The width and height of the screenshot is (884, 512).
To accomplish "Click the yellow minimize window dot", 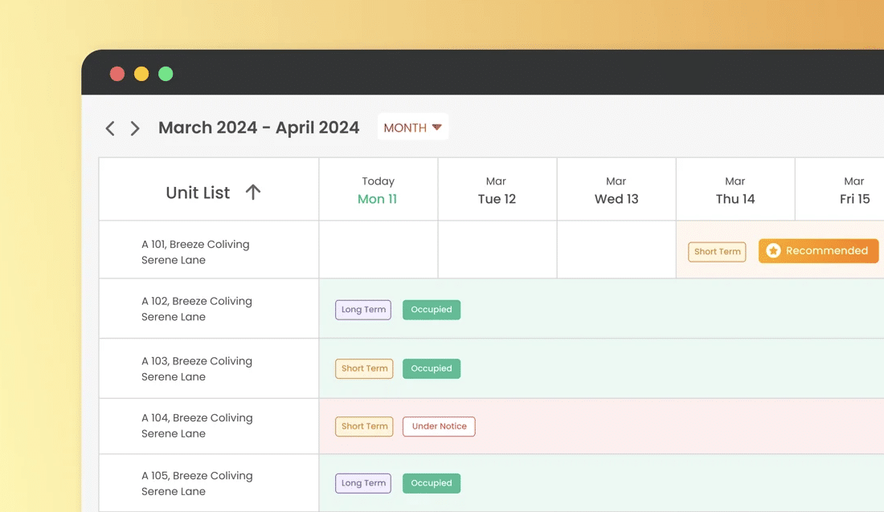I will click(x=141, y=74).
